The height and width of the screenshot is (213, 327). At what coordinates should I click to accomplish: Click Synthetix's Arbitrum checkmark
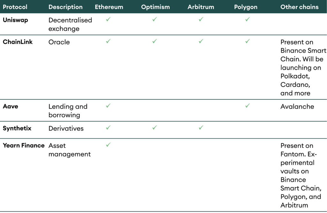tap(201, 128)
